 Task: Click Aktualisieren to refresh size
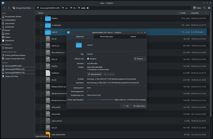[x=95, y=74]
